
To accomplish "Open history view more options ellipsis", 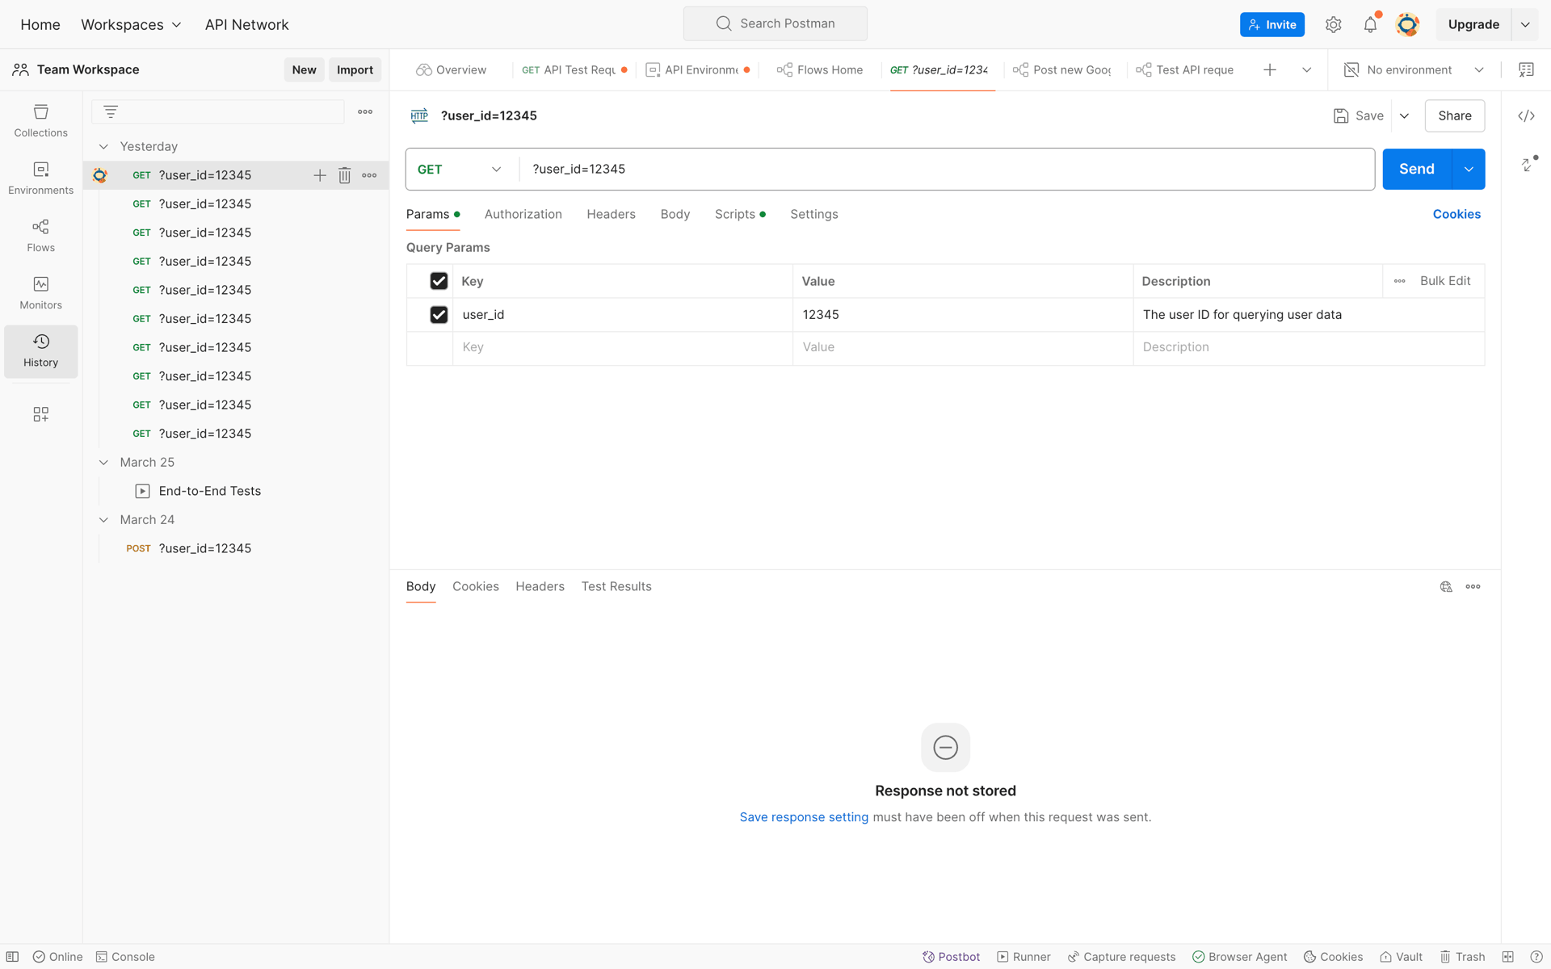I will pyautogui.click(x=365, y=111).
